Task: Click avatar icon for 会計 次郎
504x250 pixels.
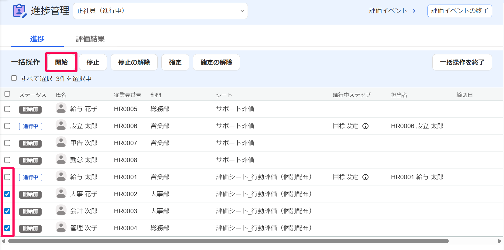Action: 61,210
